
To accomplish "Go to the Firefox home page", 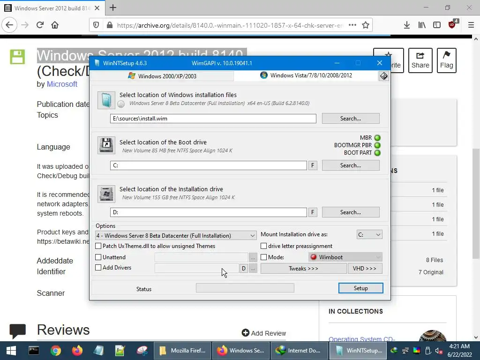I will point(55,25).
